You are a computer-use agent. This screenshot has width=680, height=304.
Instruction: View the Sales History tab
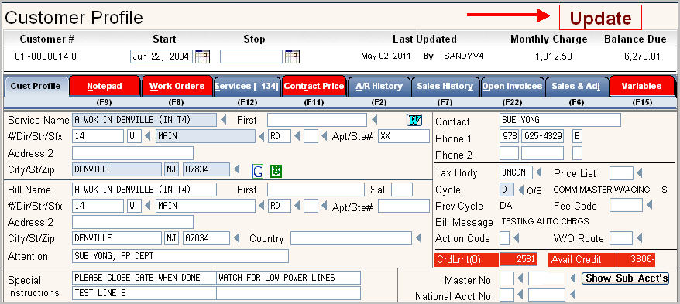click(445, 86)
